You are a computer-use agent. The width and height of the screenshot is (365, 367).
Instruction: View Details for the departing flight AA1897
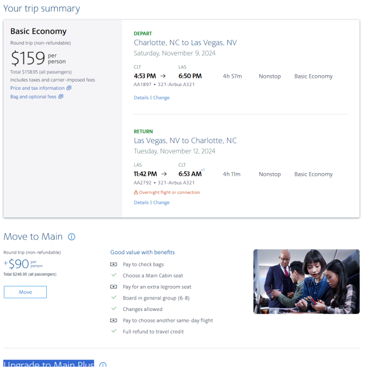coord(141,97)
